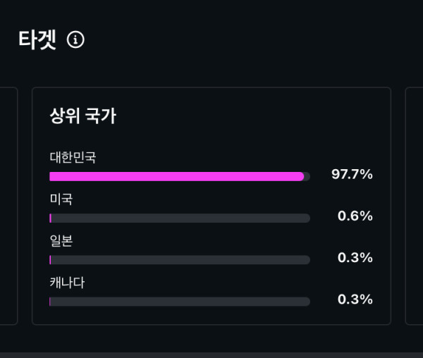
Task: Click the 97.7% percentage value
Action: (352, 174)
